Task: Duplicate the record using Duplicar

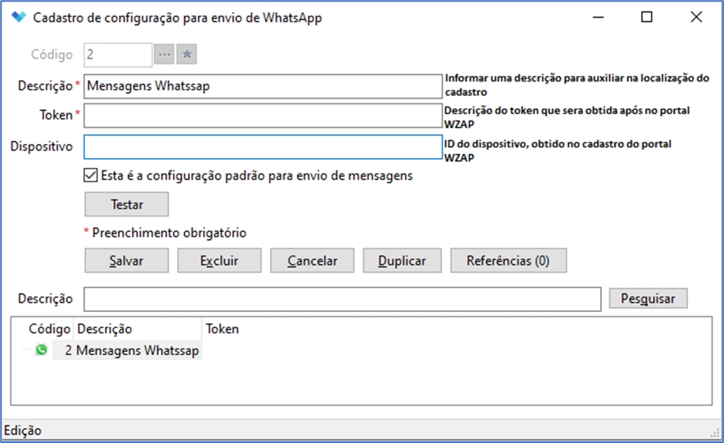Action: [401, 261]
